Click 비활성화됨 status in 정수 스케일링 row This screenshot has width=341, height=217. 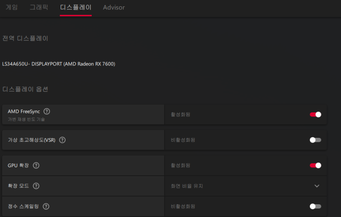click(183, 206)
